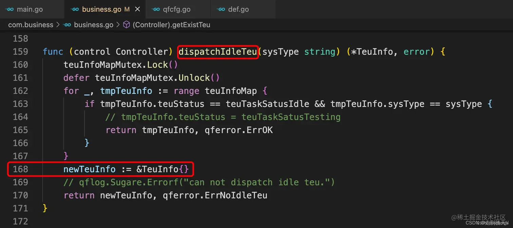Click Go file icon on def.go tab
The image size is (513, 228).
coord(221,9)
